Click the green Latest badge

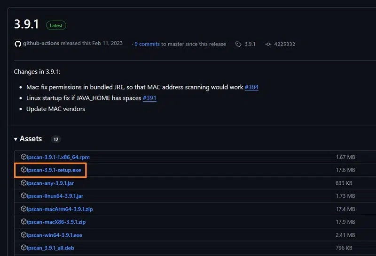tap(56, 25)
